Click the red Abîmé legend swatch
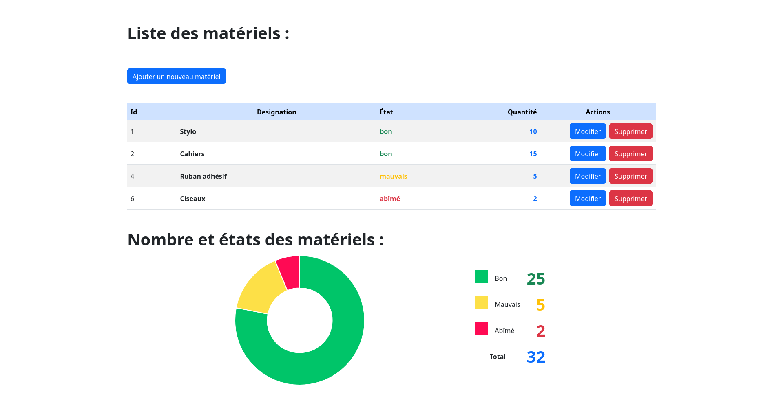Screen dimensions: 783x405 [x=481, y=328]
